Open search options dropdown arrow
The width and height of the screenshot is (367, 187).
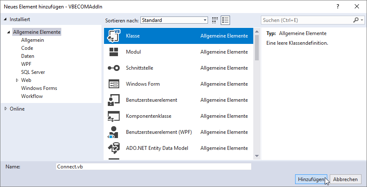click(x=362, y=20)
